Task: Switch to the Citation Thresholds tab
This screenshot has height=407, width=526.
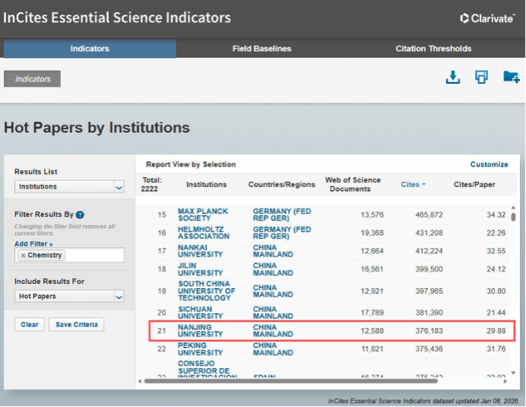Action: [x=433, y=49]
